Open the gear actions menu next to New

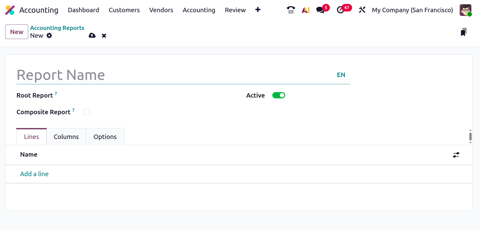click(49, 36)
